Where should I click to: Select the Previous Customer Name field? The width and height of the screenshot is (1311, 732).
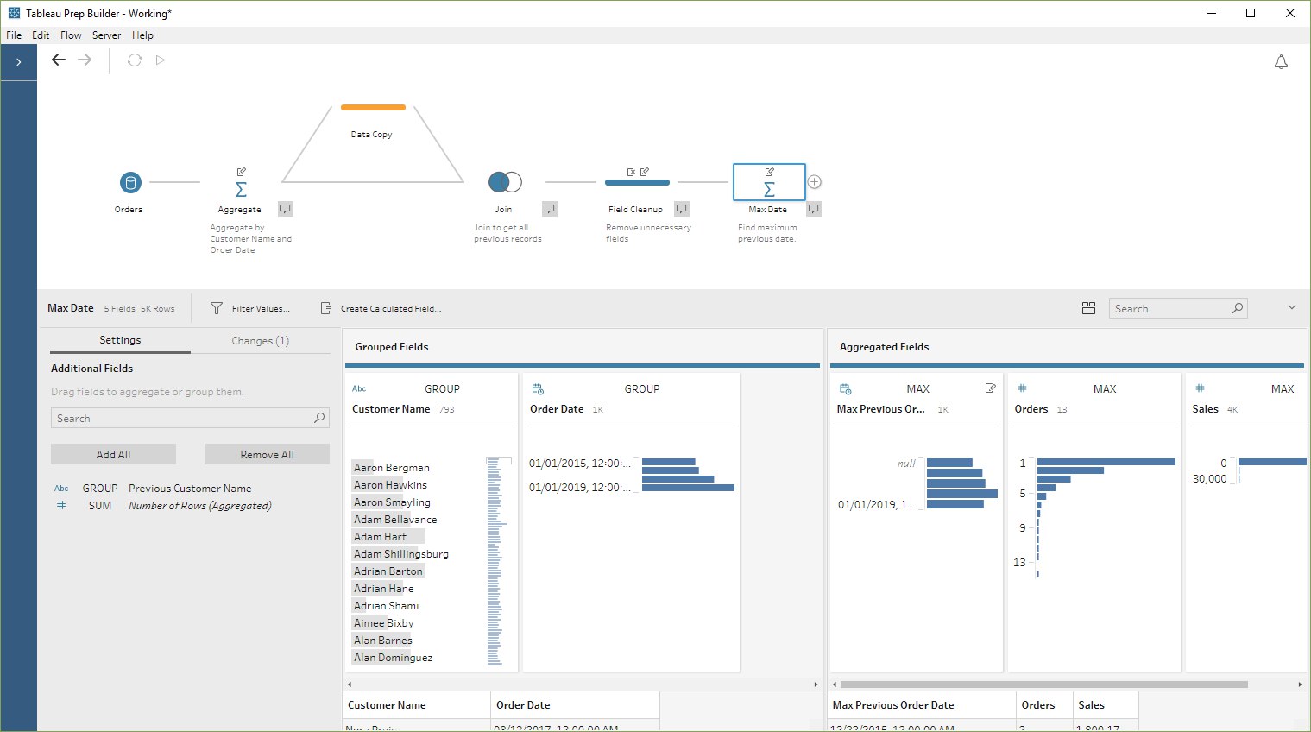coord(190,489)
